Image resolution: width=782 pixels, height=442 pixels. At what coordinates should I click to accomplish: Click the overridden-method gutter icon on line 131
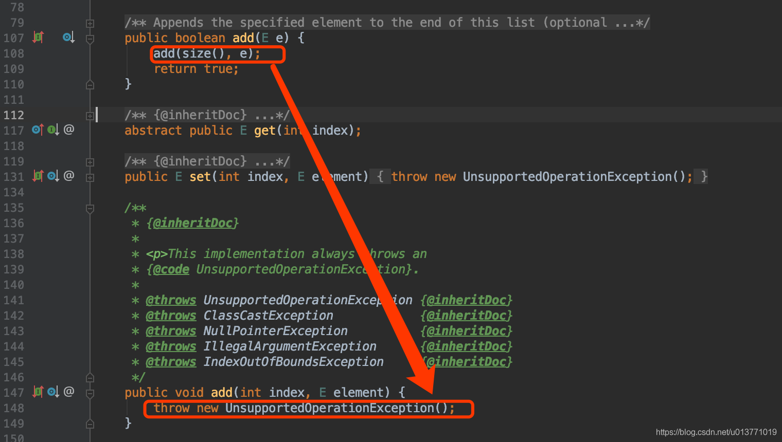(x=53, y=176)
